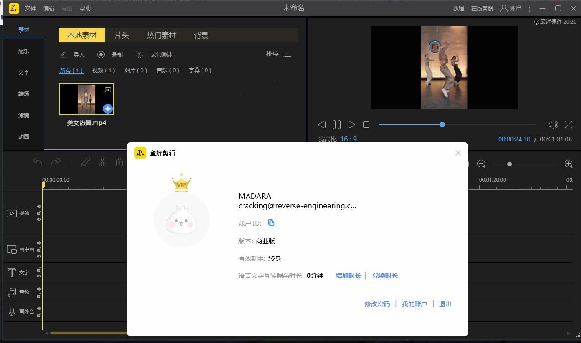Switch to the 热门素材 tab
The image size is (581, 343).
pyautogui.click(x=161, y=35)
